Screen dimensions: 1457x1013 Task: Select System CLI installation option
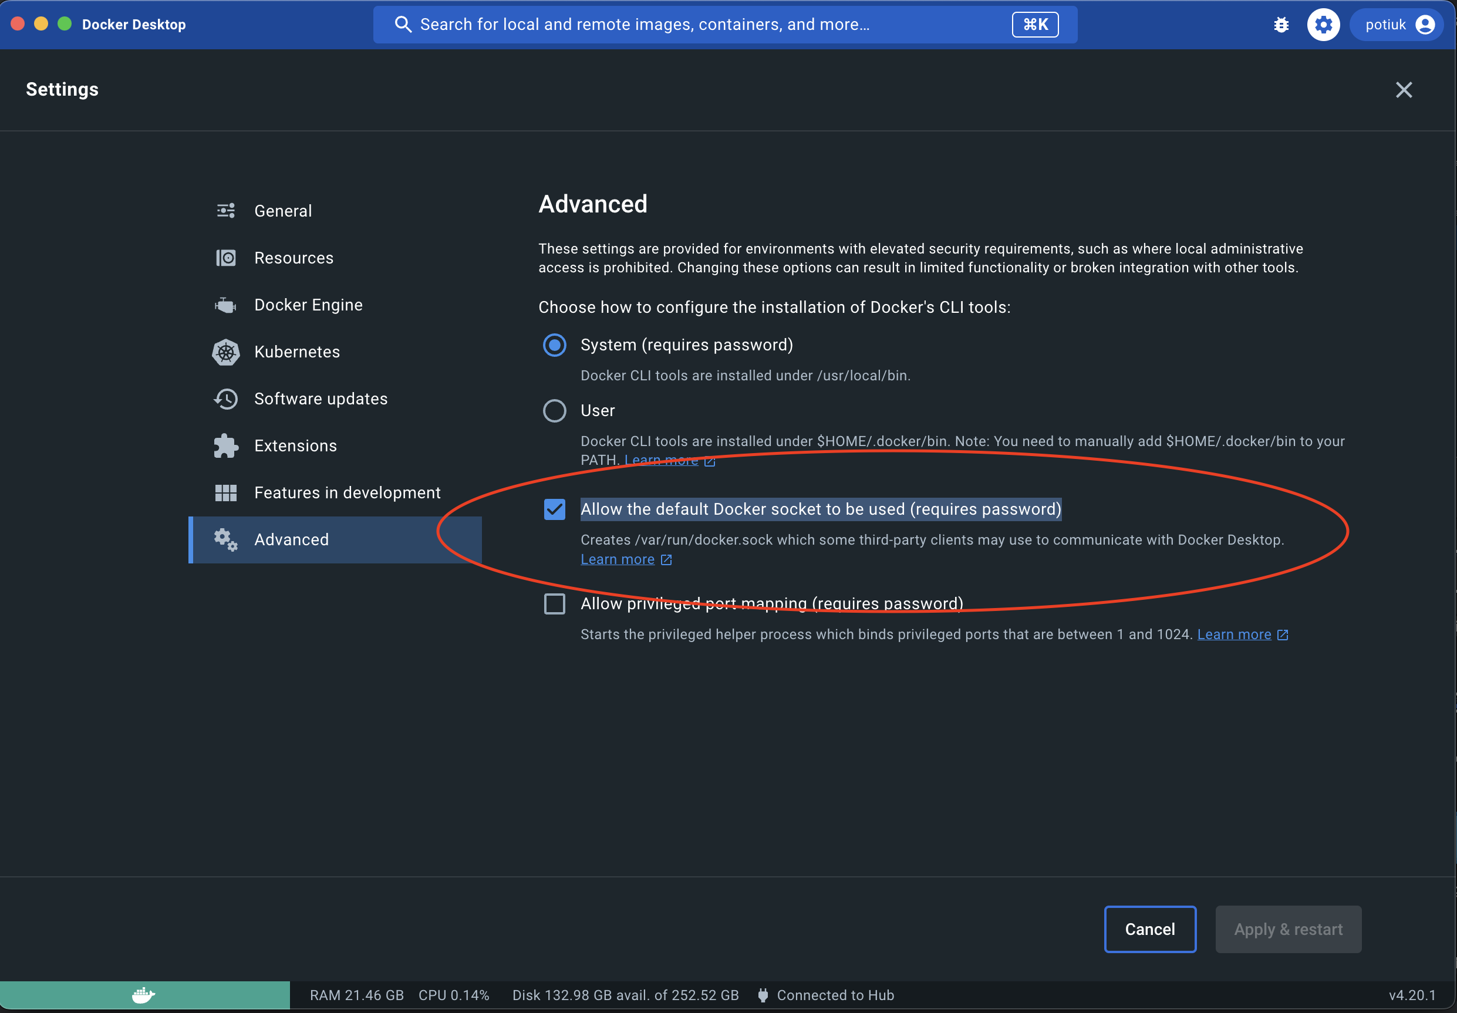click(x=554, y=346)
